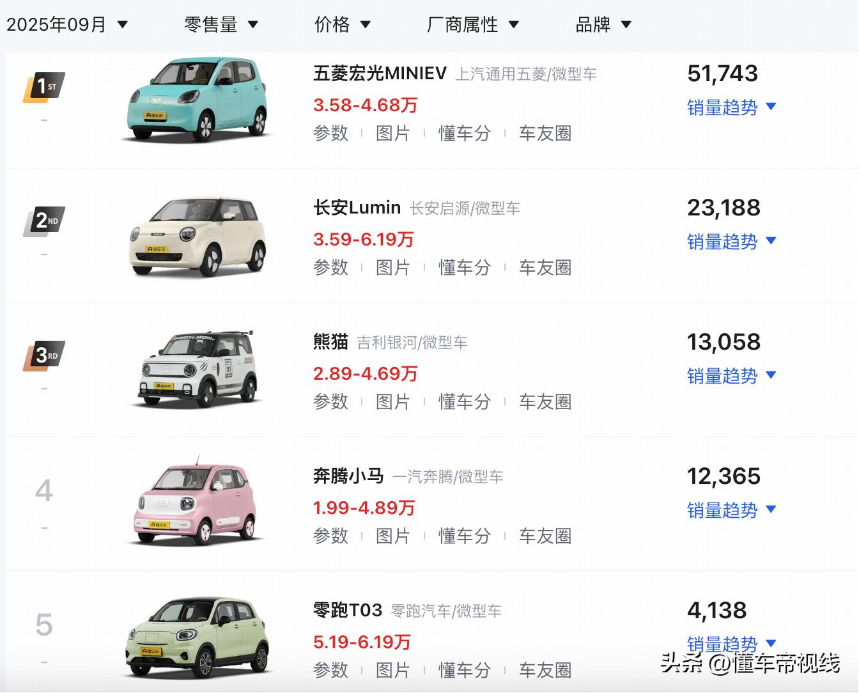This screenshot has width=859, height=693.
Task: View 参数 of 五菱宏光MINIEV
Action: point(330,134)
